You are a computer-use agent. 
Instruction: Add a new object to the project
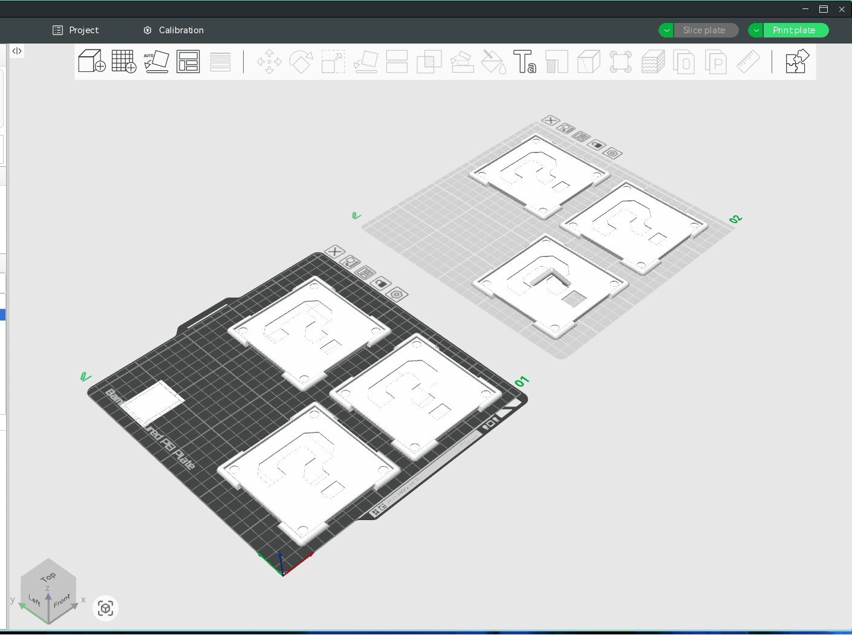point(91,61)
